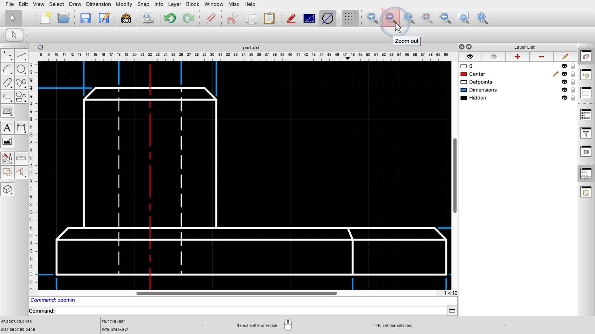Click the Dimensions layer color swatch
595x334 pixels.
[x=463, y=90]
